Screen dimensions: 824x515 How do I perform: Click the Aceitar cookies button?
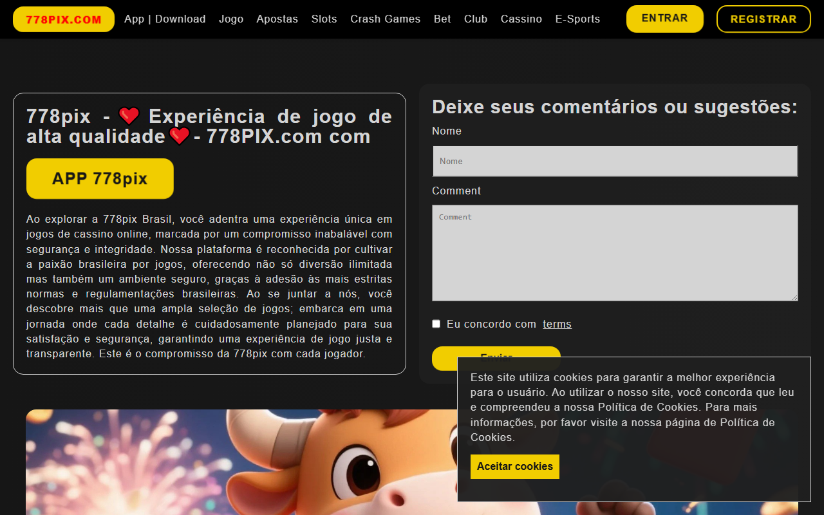click(515, 467)
